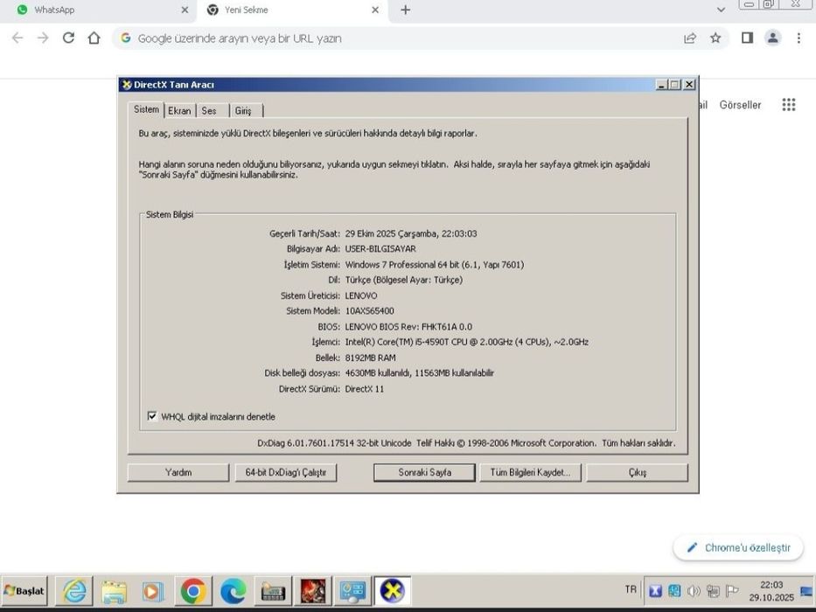
Task: Go forward in Chrome
Action: 43,38
